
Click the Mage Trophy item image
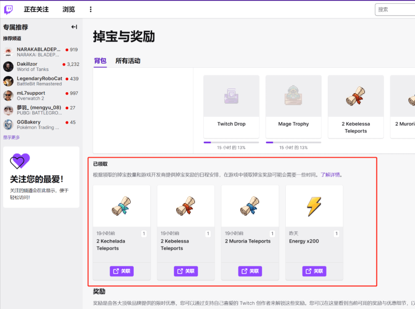[293, 96]
